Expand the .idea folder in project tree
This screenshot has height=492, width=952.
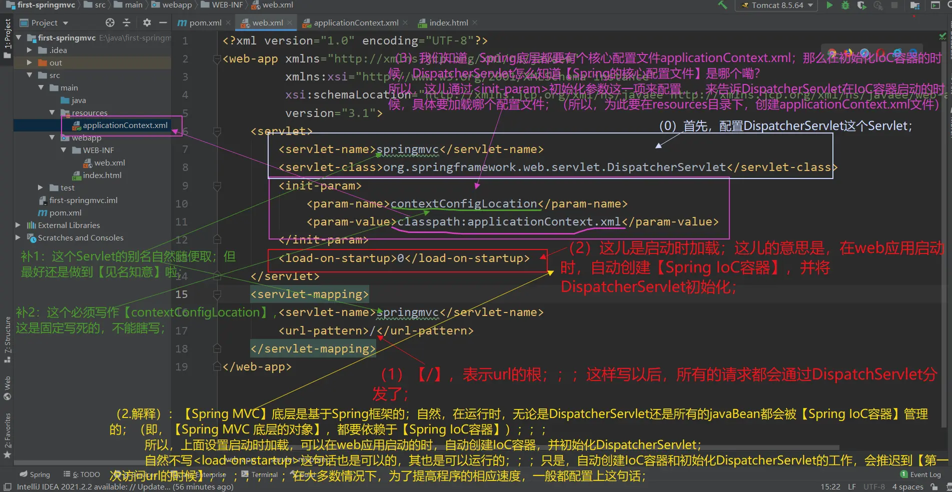[30, 50]
